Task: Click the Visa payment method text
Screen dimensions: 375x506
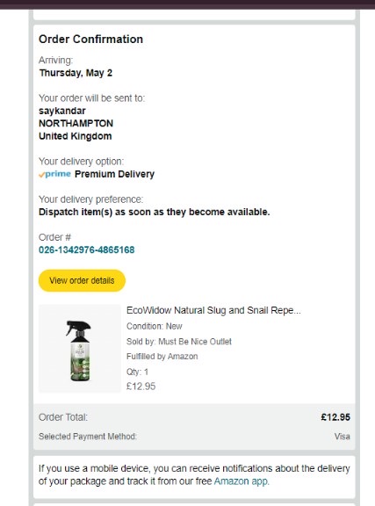Action: click(343, 437)
